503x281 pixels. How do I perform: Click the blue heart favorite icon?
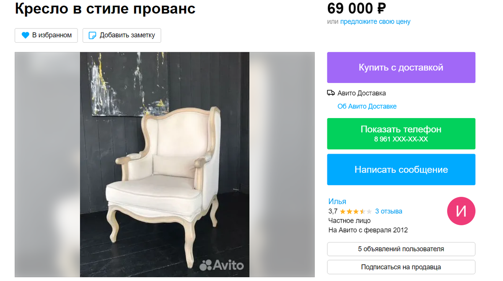(x=25, y=35)
